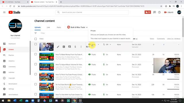This screenshot has height=103, width=184.
Task: Switch to the Posts tab
Action: (x=59, y=27)
